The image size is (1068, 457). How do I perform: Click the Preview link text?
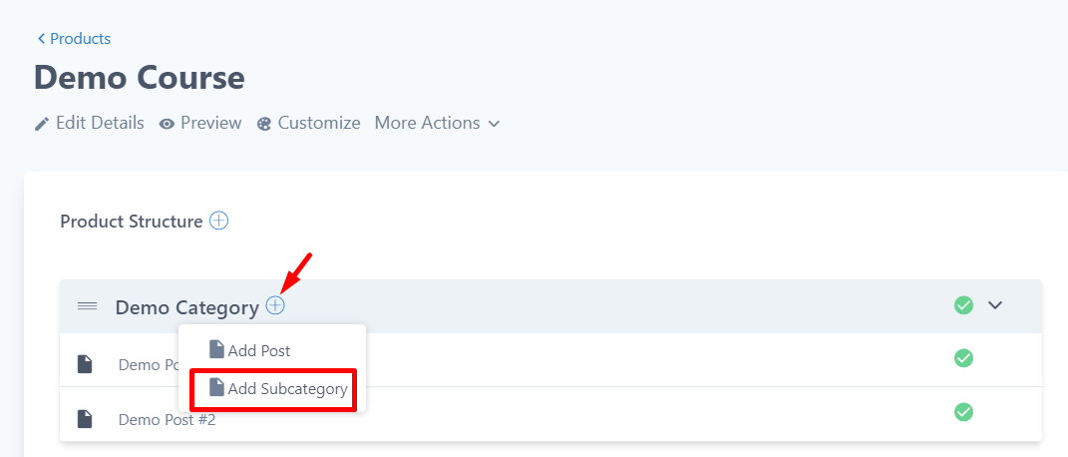click(x=210, y=123)
